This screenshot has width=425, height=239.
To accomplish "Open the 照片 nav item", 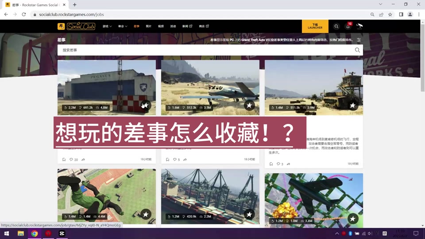I will pyautogui.click(x=149, y=26).
